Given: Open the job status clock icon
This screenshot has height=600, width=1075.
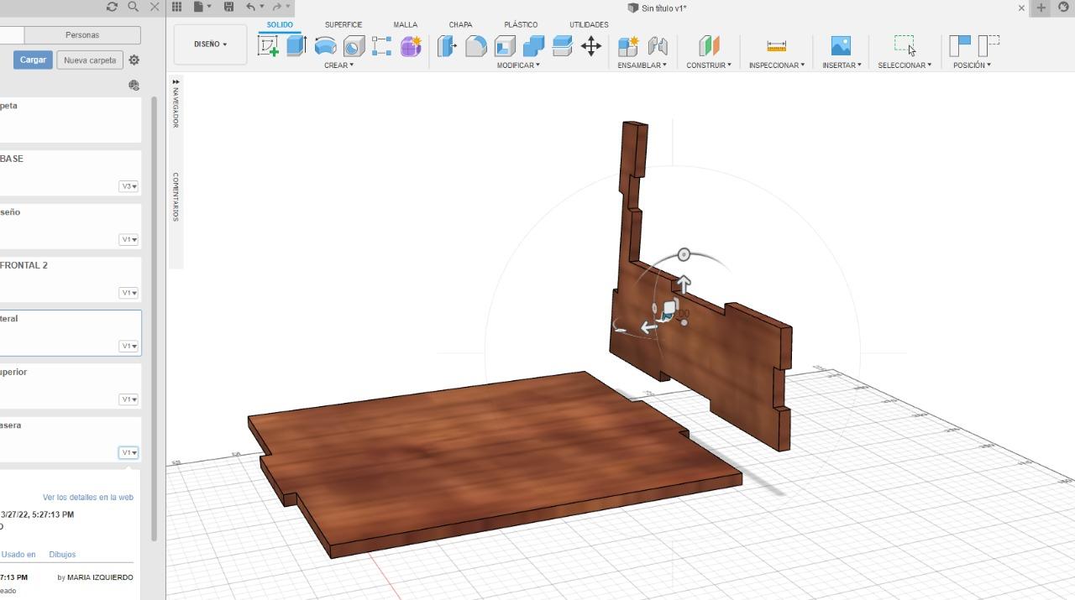Looking at the screenshot, I should click(1062, 7).
